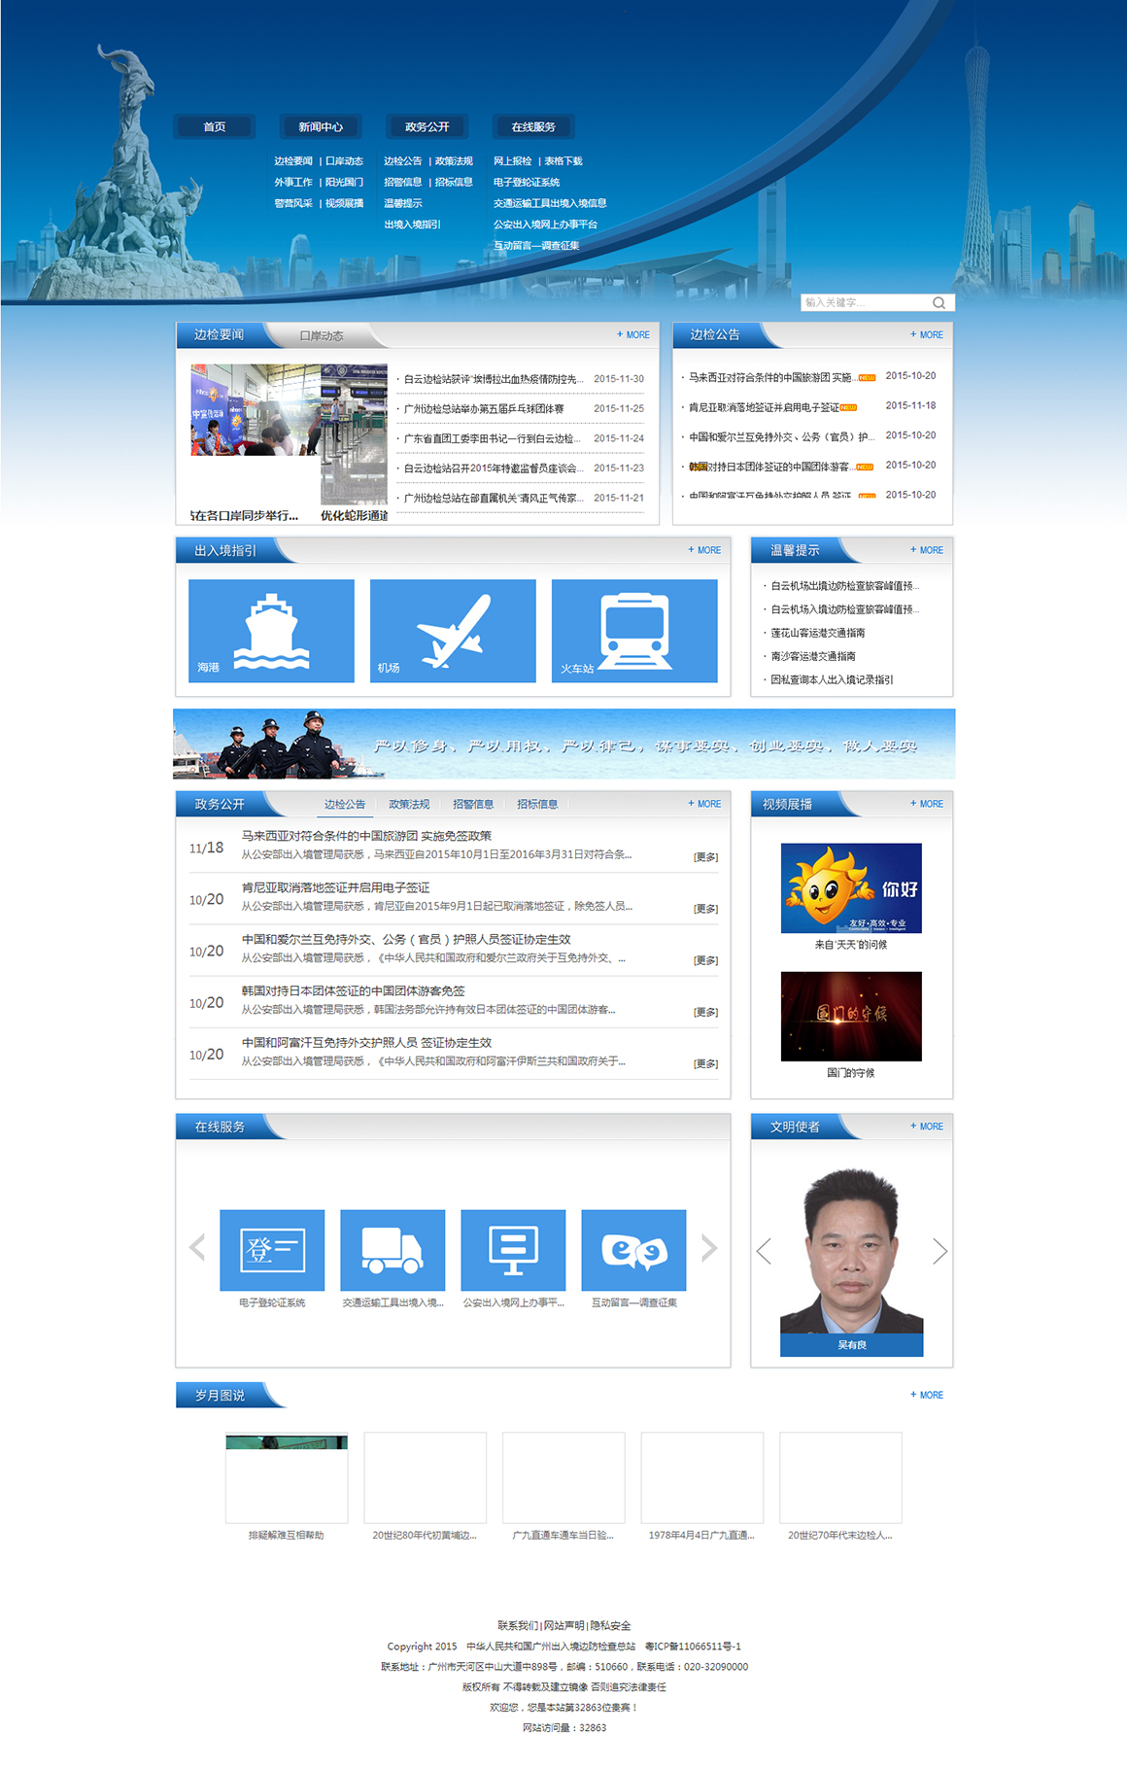Open 阳光国门 submenu link
This screenshot has width=1127, height=1768.
344,182
